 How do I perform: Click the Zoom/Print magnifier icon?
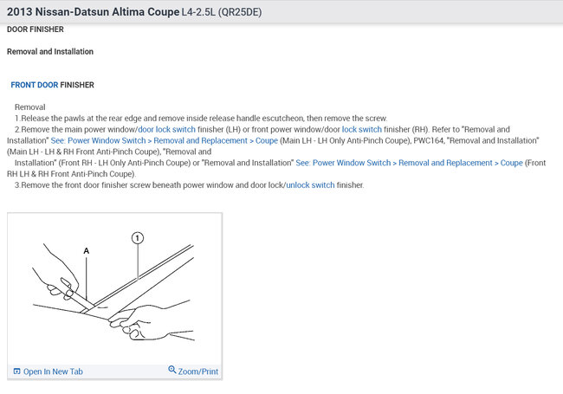pos(172,371)
